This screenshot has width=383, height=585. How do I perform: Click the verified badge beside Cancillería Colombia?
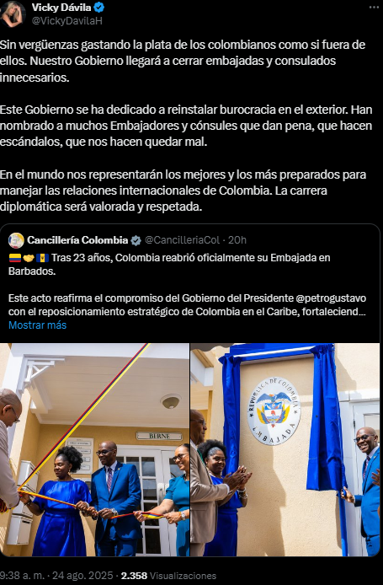[136, 240]
